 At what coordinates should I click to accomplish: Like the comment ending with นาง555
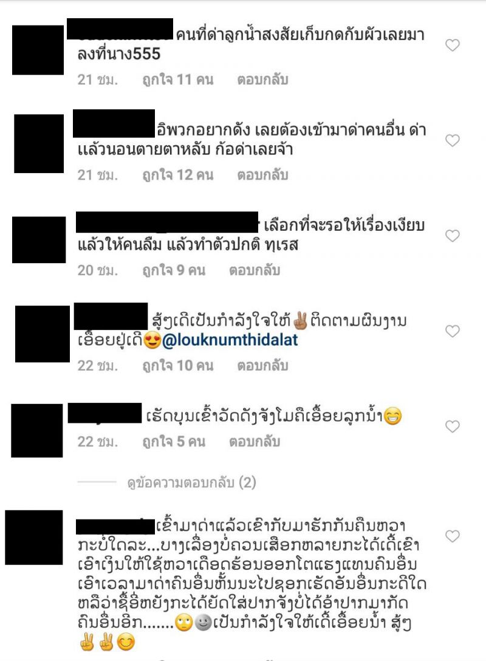pos(452,45)
